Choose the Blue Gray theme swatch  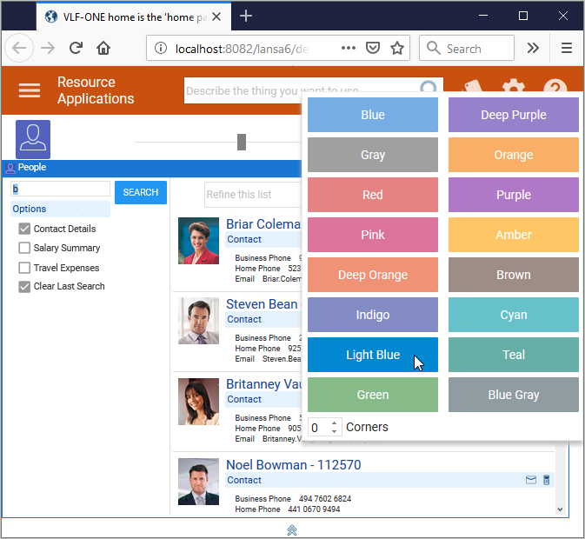point(514,395)
